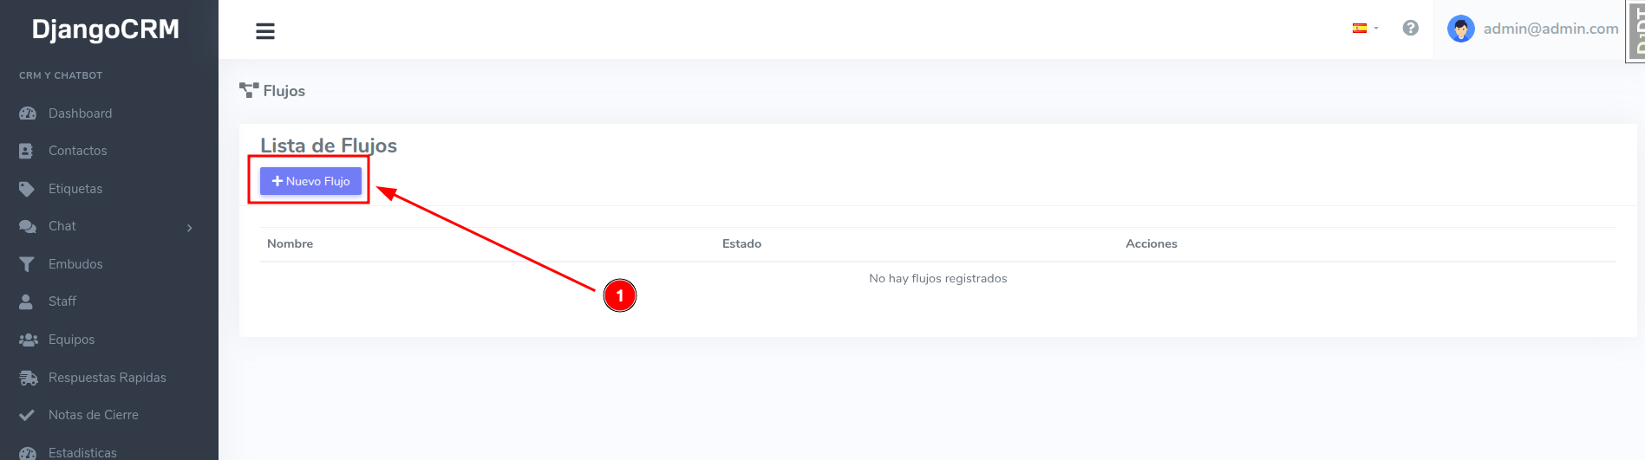Open Contactos from the sidebar

(78, 151)
